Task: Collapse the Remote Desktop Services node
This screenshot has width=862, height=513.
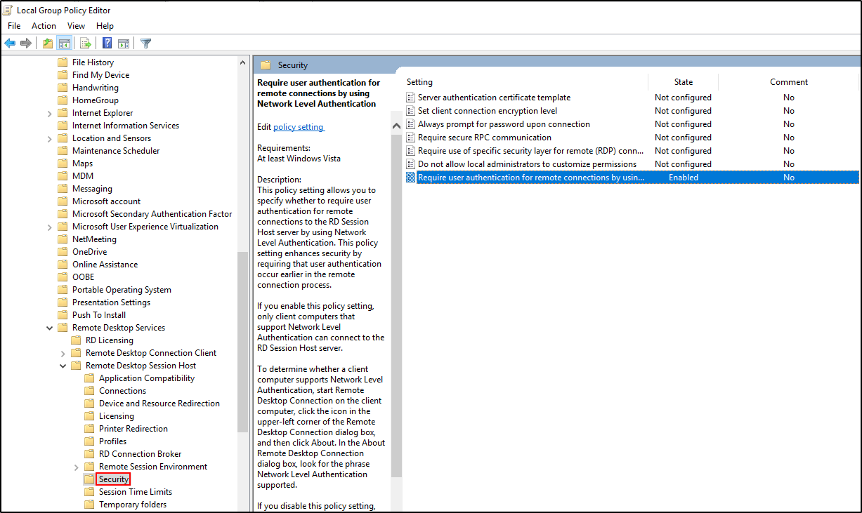Action: [x=49, y=328]
